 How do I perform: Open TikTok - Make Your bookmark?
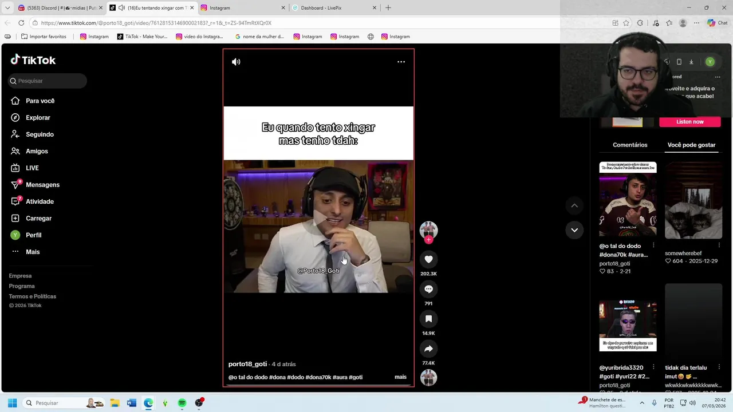(x=142, y=37)
